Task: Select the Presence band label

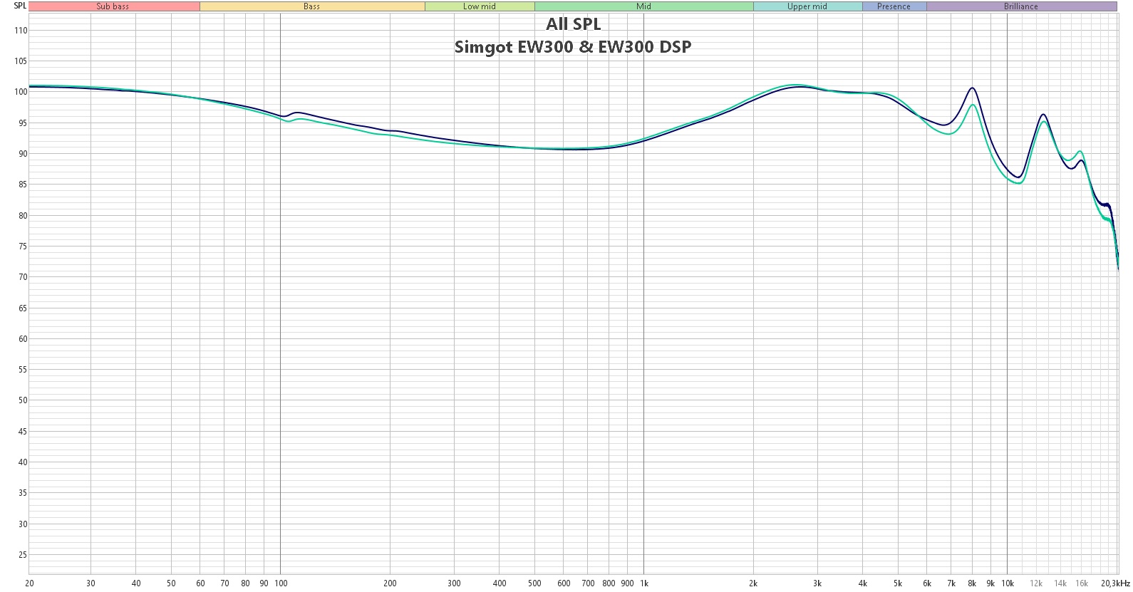Action: [x=894, y=6]
